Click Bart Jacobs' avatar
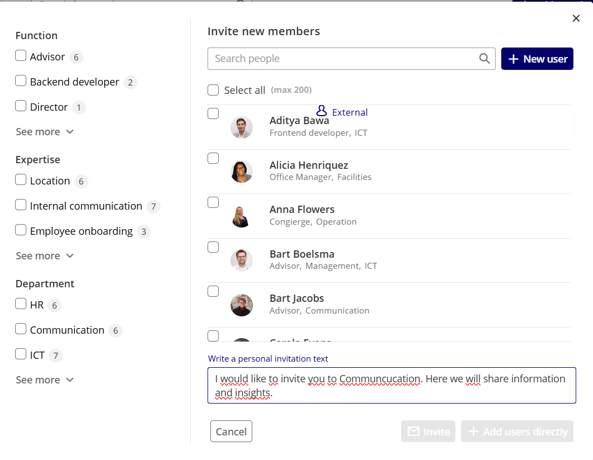Screen dimensions: 593x460 pos(242,305)
